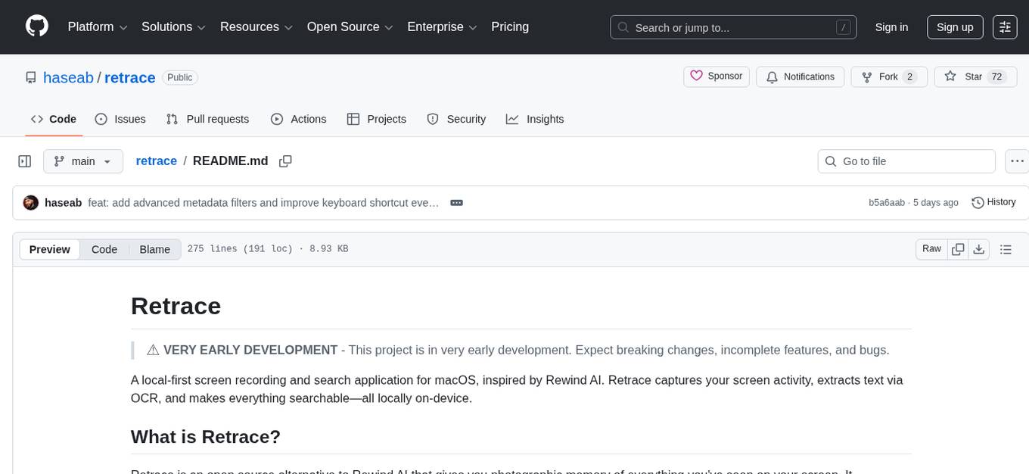
Task: Open commit message details ellipsis
Action: [456, 203]
